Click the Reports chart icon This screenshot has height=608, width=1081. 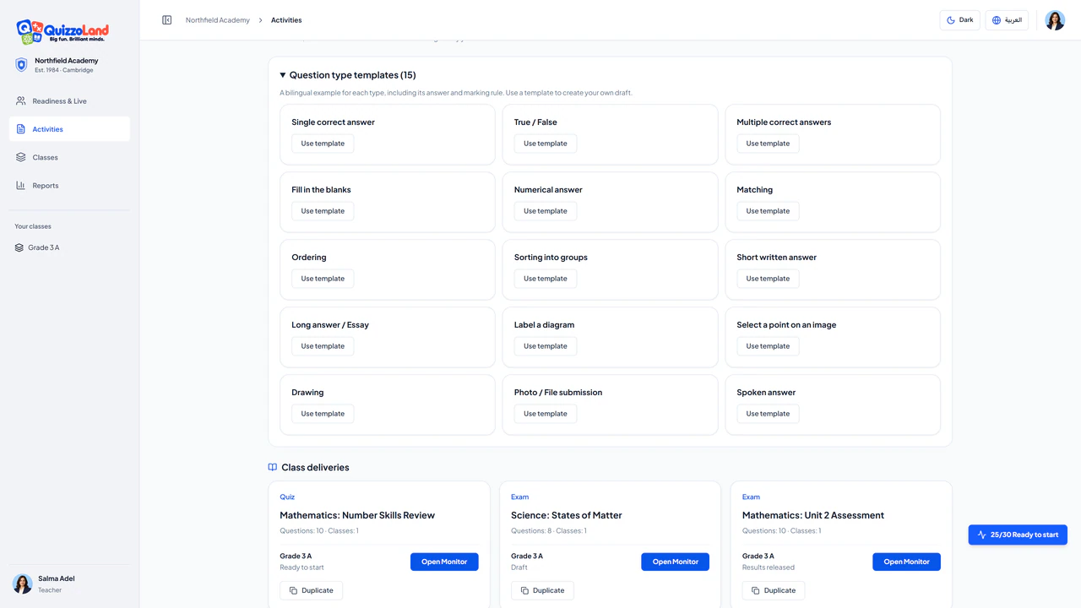coord(21,186)
